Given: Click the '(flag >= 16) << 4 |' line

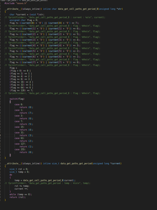Looking at the screenshot, I should [21, 82].
